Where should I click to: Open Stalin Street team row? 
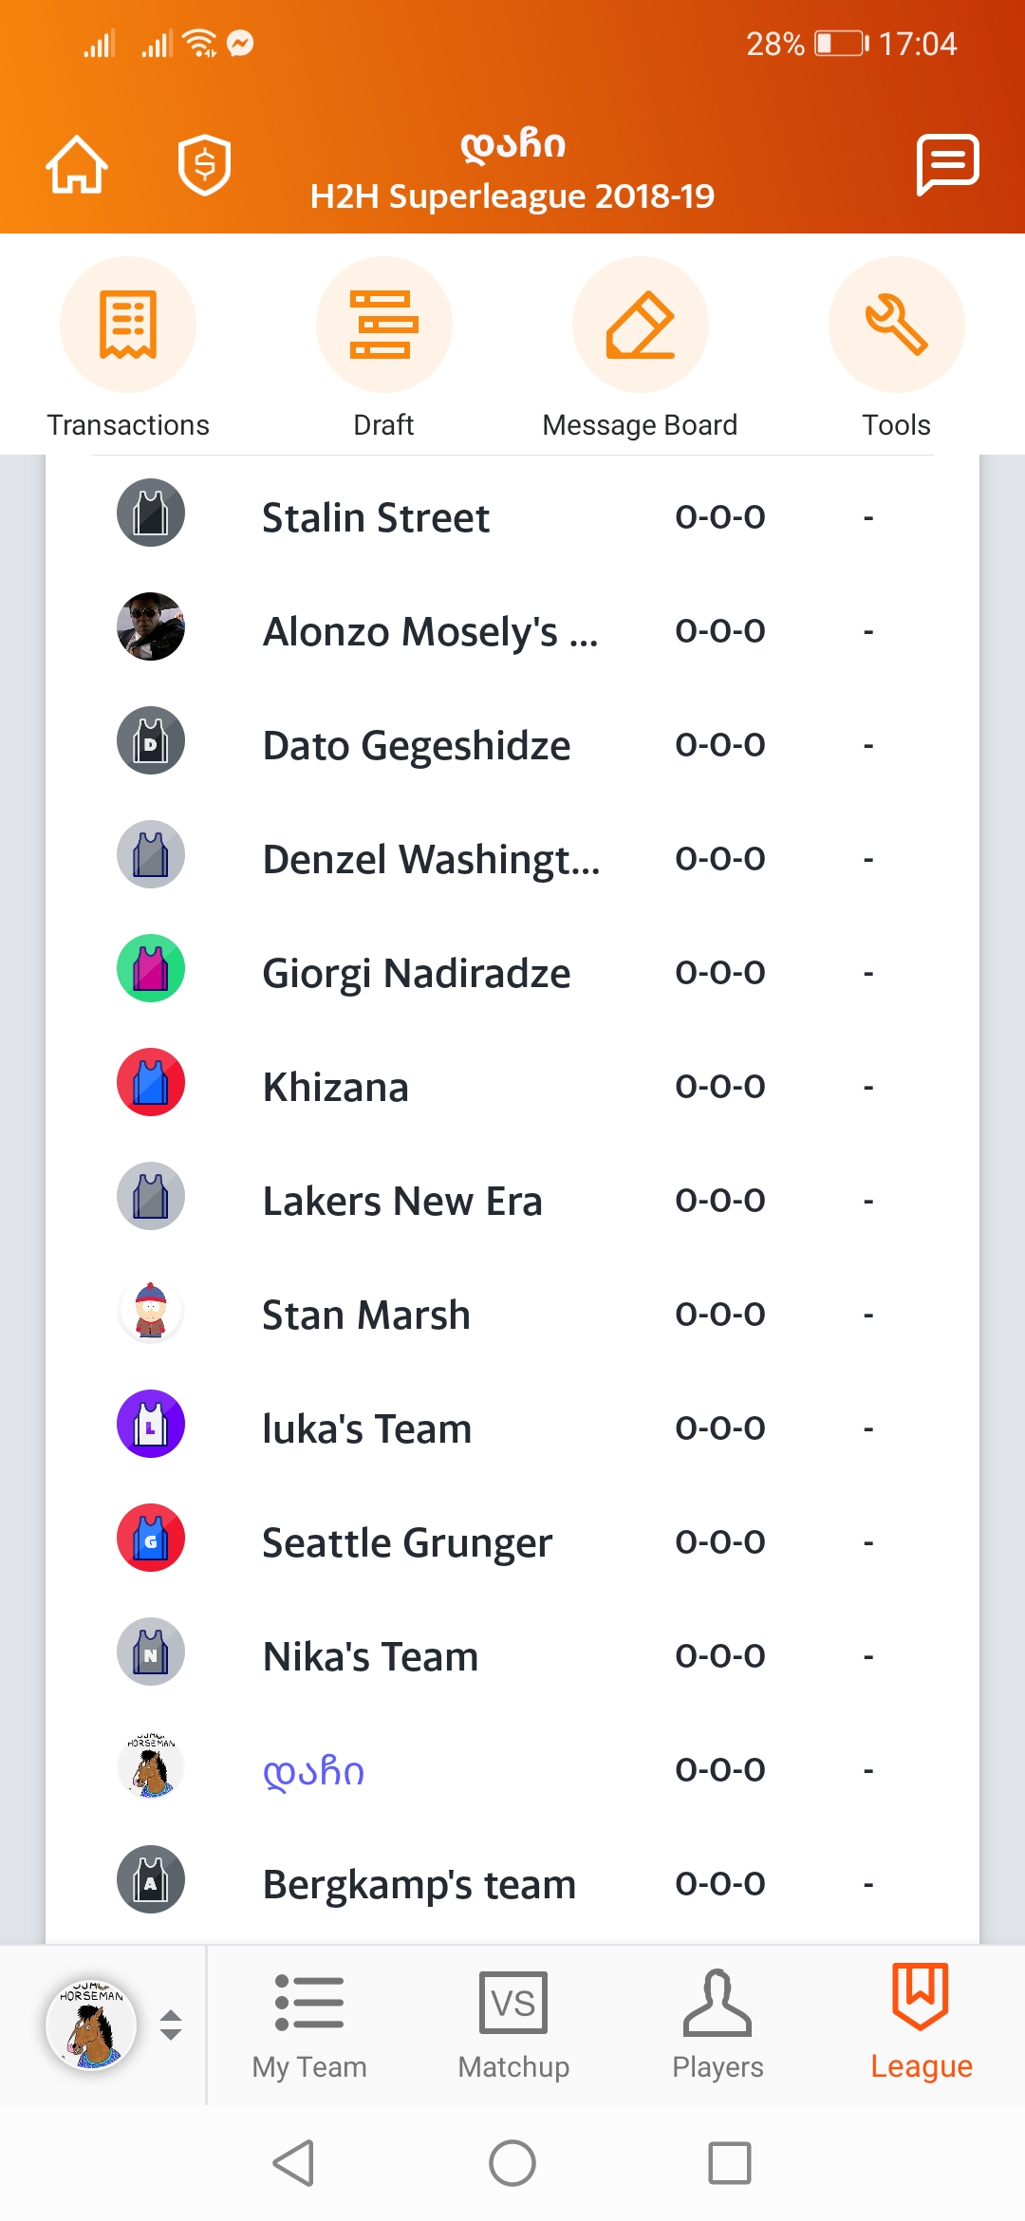click(376, 517)
